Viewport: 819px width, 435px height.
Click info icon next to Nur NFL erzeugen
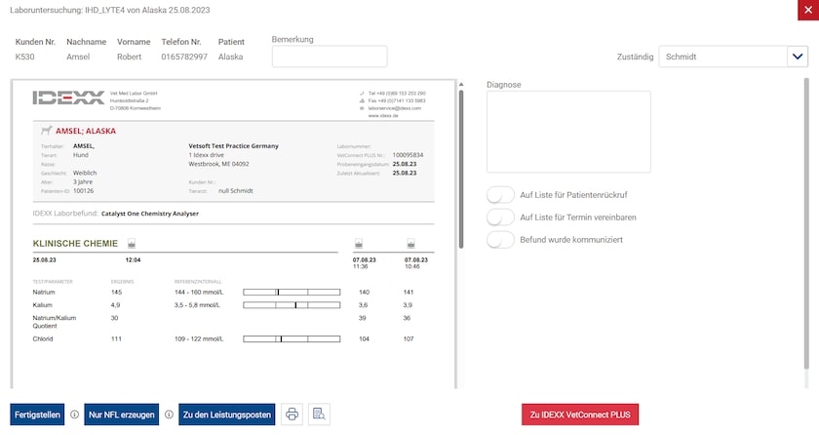click(x=170, y=415)
